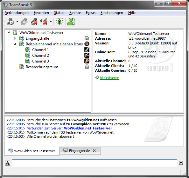Click the house default-channel icon on Eingangshalle
This screenshot has width=189, height=178.
(87, 38)
